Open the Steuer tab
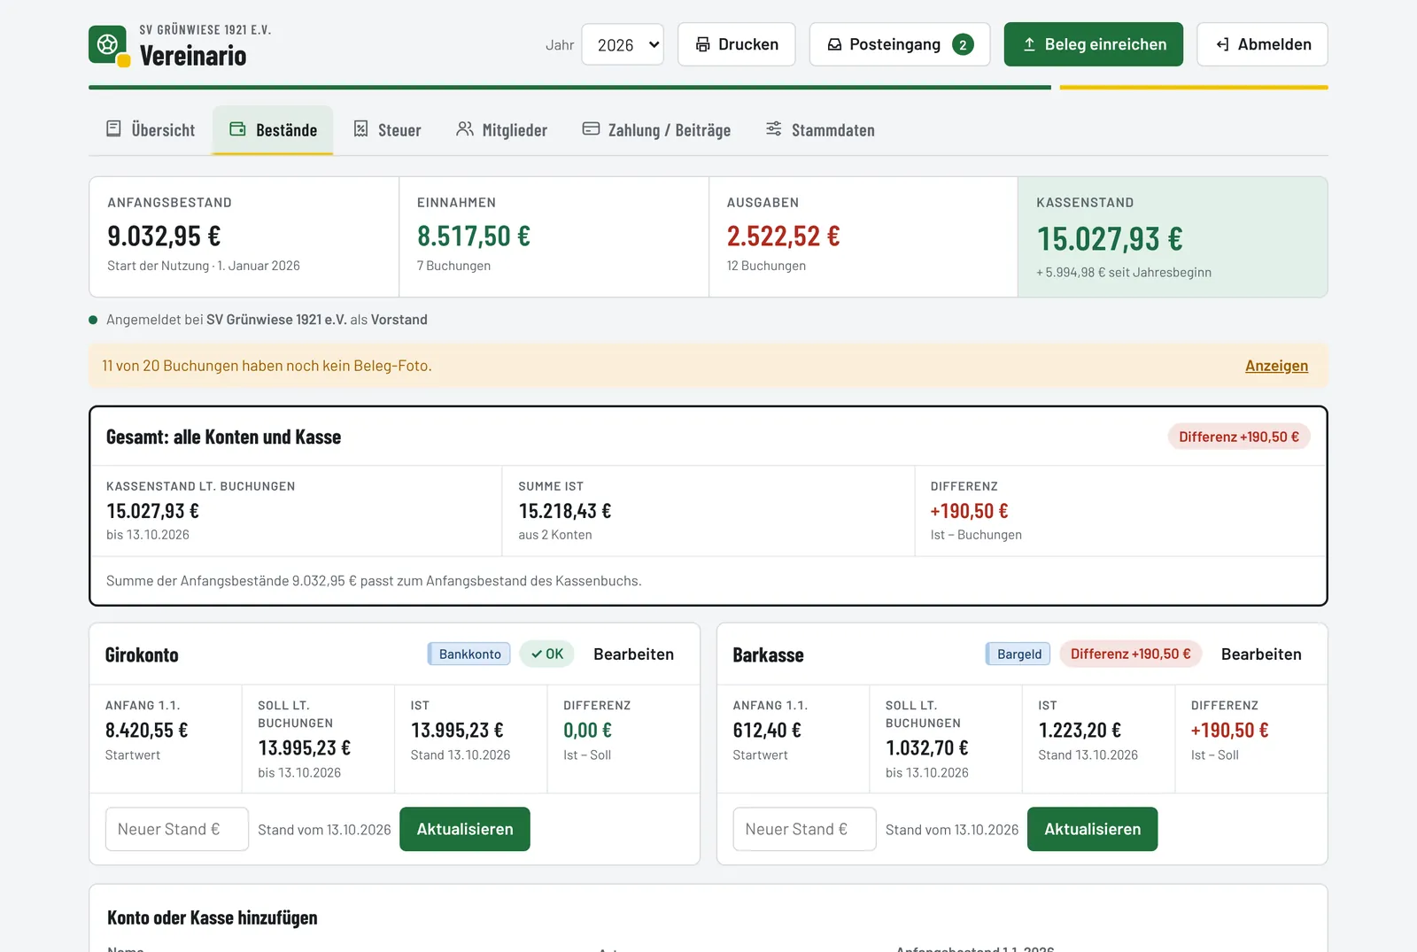Viewport: 1417px width, 952px height. pyautogui.click(x=387, y=130)
